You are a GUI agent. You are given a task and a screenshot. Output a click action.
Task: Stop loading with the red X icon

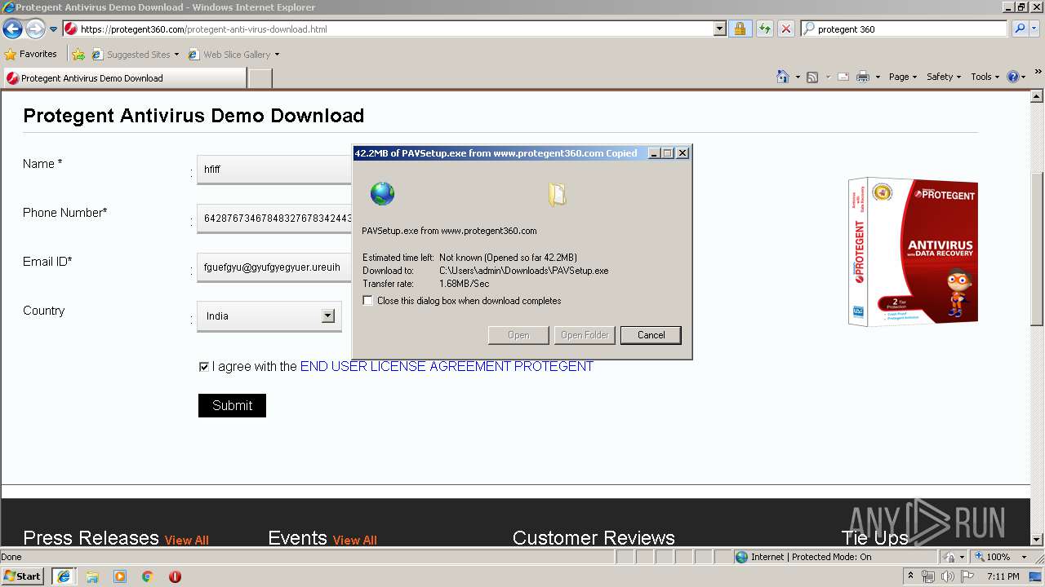click(x=785, y=29)
